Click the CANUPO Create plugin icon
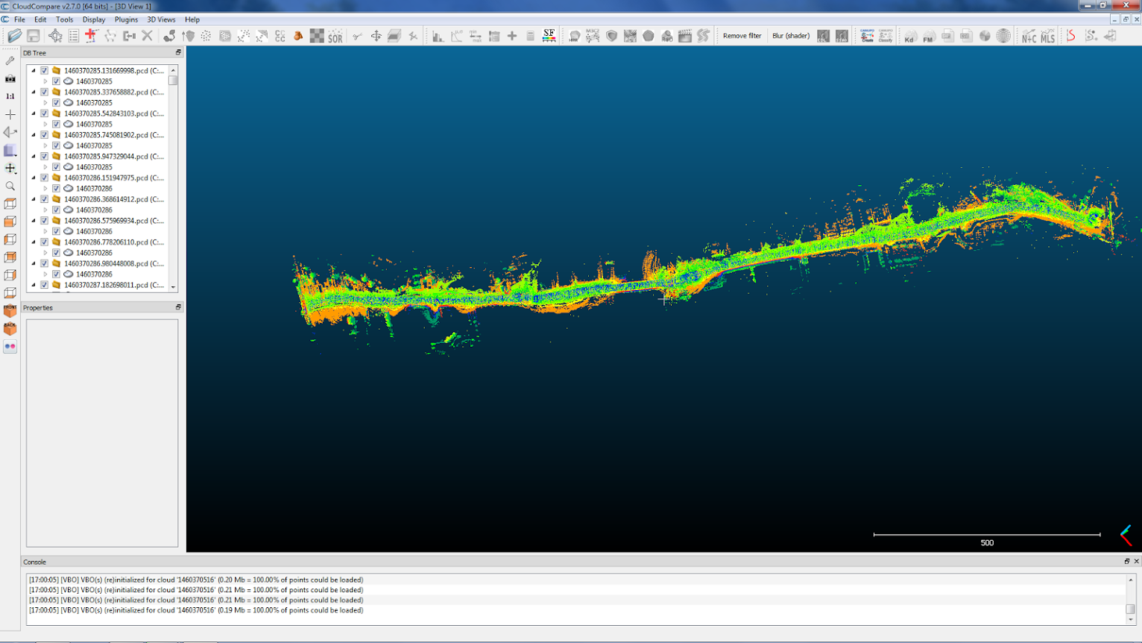The image size is (1142, 643). tap(867, 36)
